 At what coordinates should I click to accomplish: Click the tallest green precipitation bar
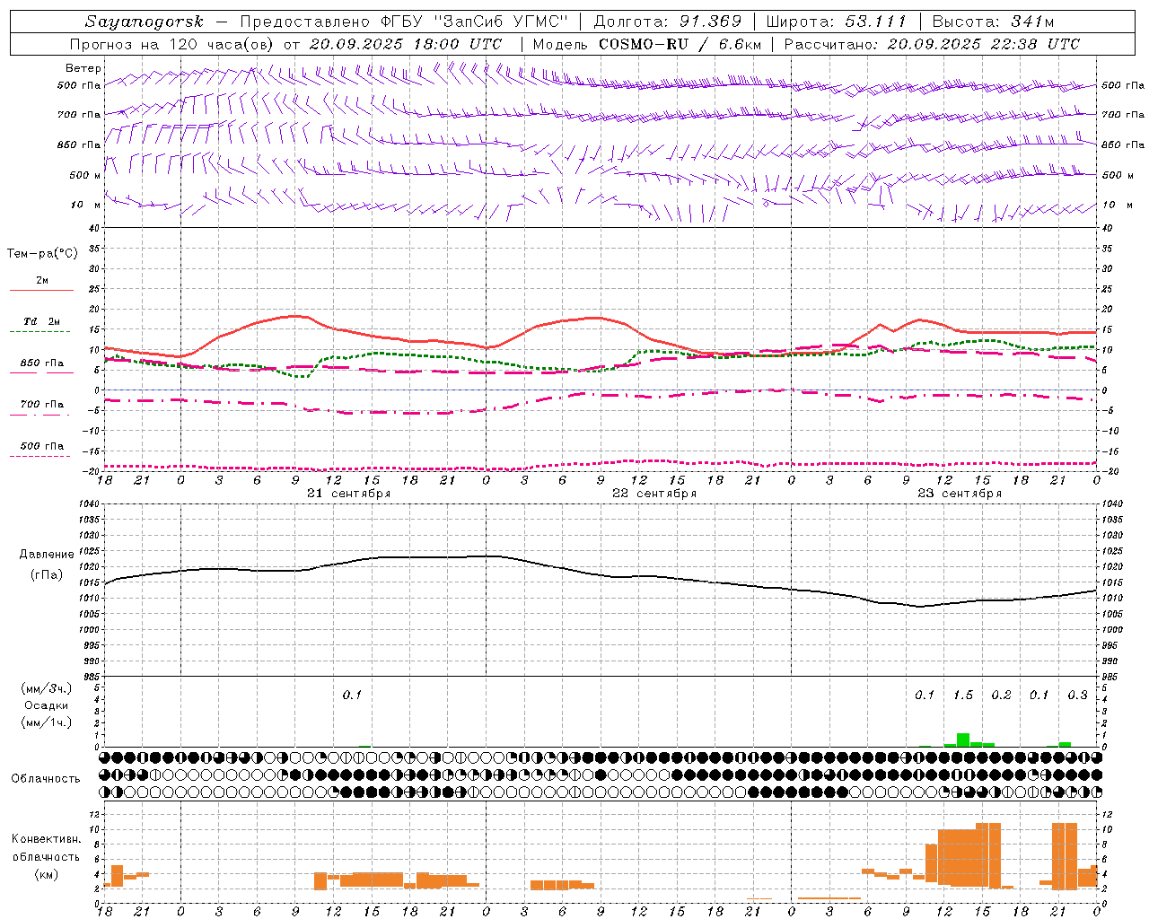963,740
